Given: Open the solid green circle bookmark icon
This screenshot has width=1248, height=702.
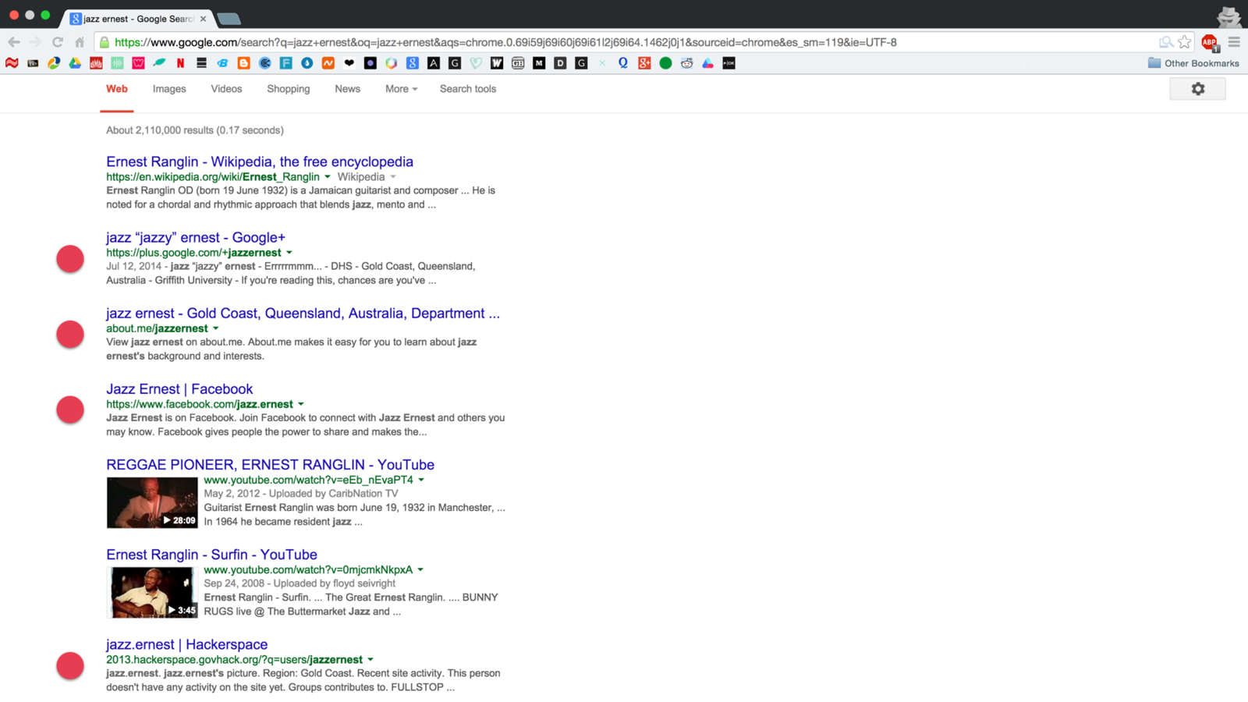Looking at the screenshot, I should pyautogui.click(x=665, y=63).
